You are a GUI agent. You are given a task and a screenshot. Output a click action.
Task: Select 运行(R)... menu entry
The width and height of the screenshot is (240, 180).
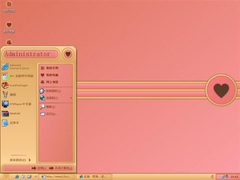pos(56,114)
